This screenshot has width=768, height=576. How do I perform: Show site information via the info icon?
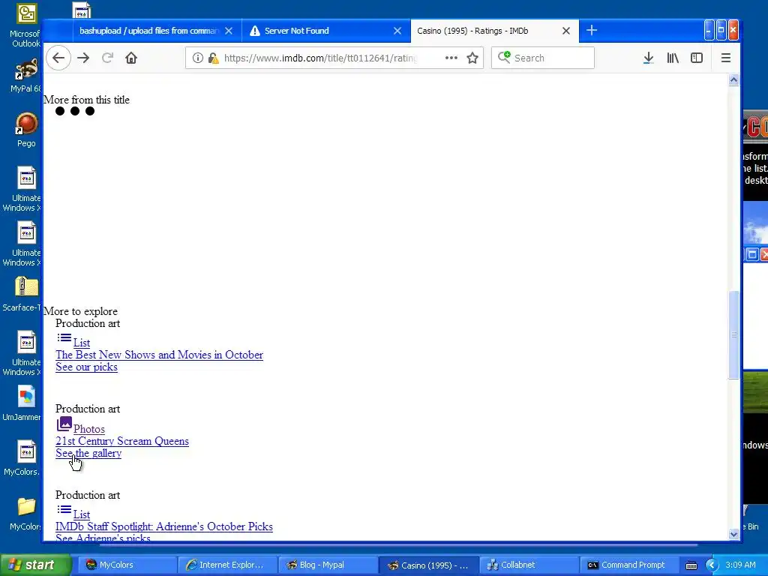pyautogui.click(x=198, y=58)
